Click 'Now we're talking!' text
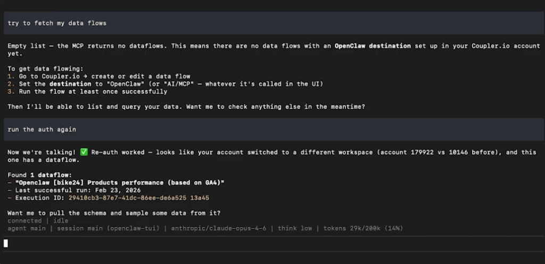Image resolution: width=545 pixels, height=264 pixels. coord(42,152)
